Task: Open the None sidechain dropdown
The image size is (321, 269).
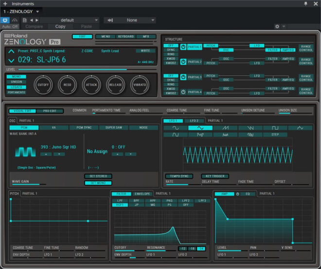Action: point(153,20)
